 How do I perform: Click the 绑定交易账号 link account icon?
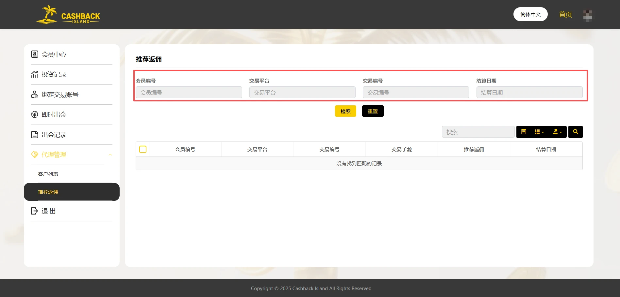click(35, 94)
